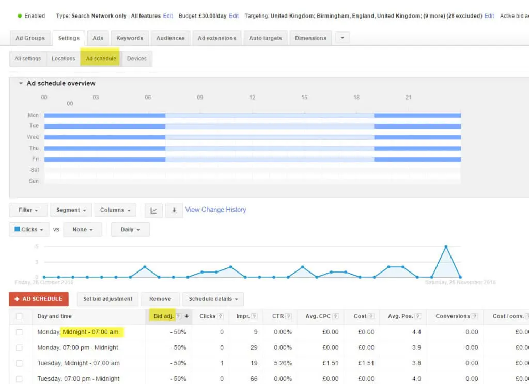
Task: Download the ad schedule report
Action: [174, 211]
